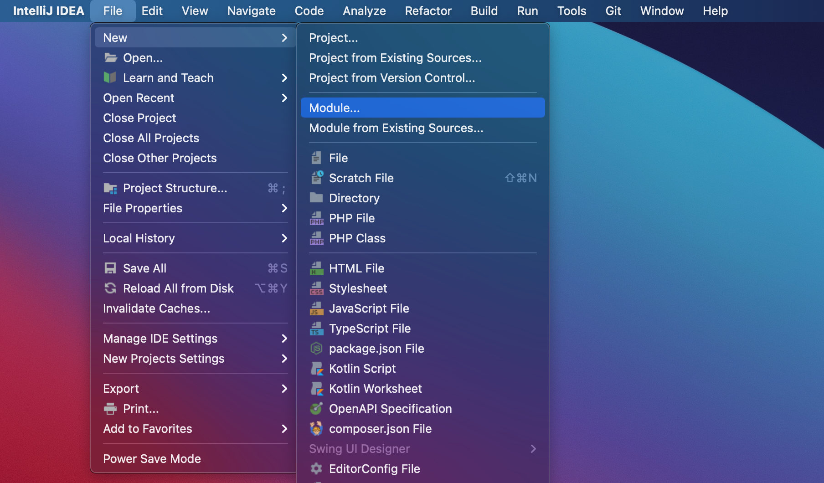Open the Edit menu
Screen dimensions: 824x483
coord(152,11)
